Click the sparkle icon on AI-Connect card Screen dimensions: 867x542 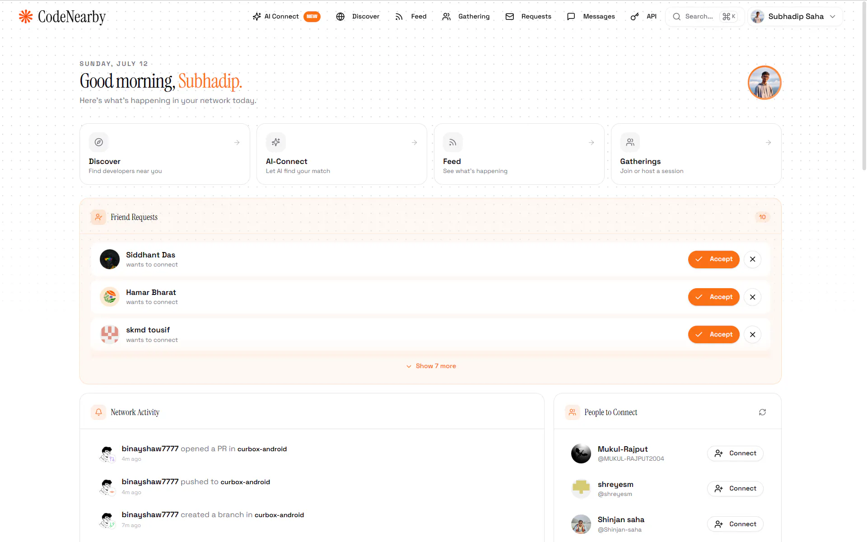(276, 142)
